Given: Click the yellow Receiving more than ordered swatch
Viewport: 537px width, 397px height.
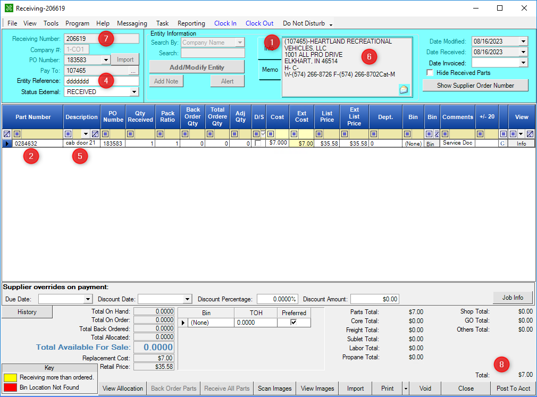Looking at the screenshot, I should point(10,377).
